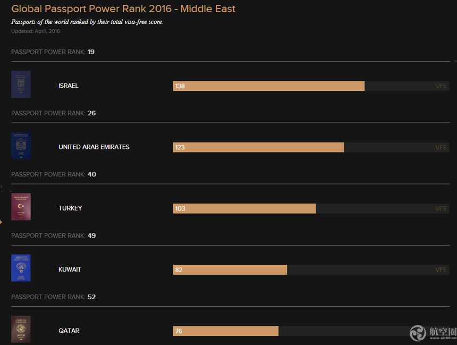Click Israel's score bar showing 138
This screenshot has width=457, height=345.
point(269,86)
